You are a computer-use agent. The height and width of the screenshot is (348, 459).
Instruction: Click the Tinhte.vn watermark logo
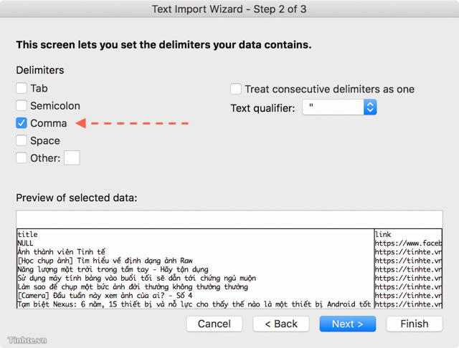pos(27,340)
